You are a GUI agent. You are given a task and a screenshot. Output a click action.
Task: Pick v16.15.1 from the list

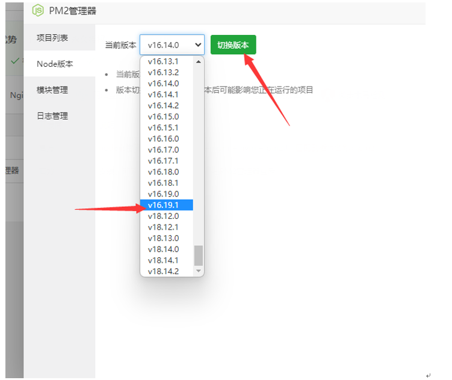[167, 127]
